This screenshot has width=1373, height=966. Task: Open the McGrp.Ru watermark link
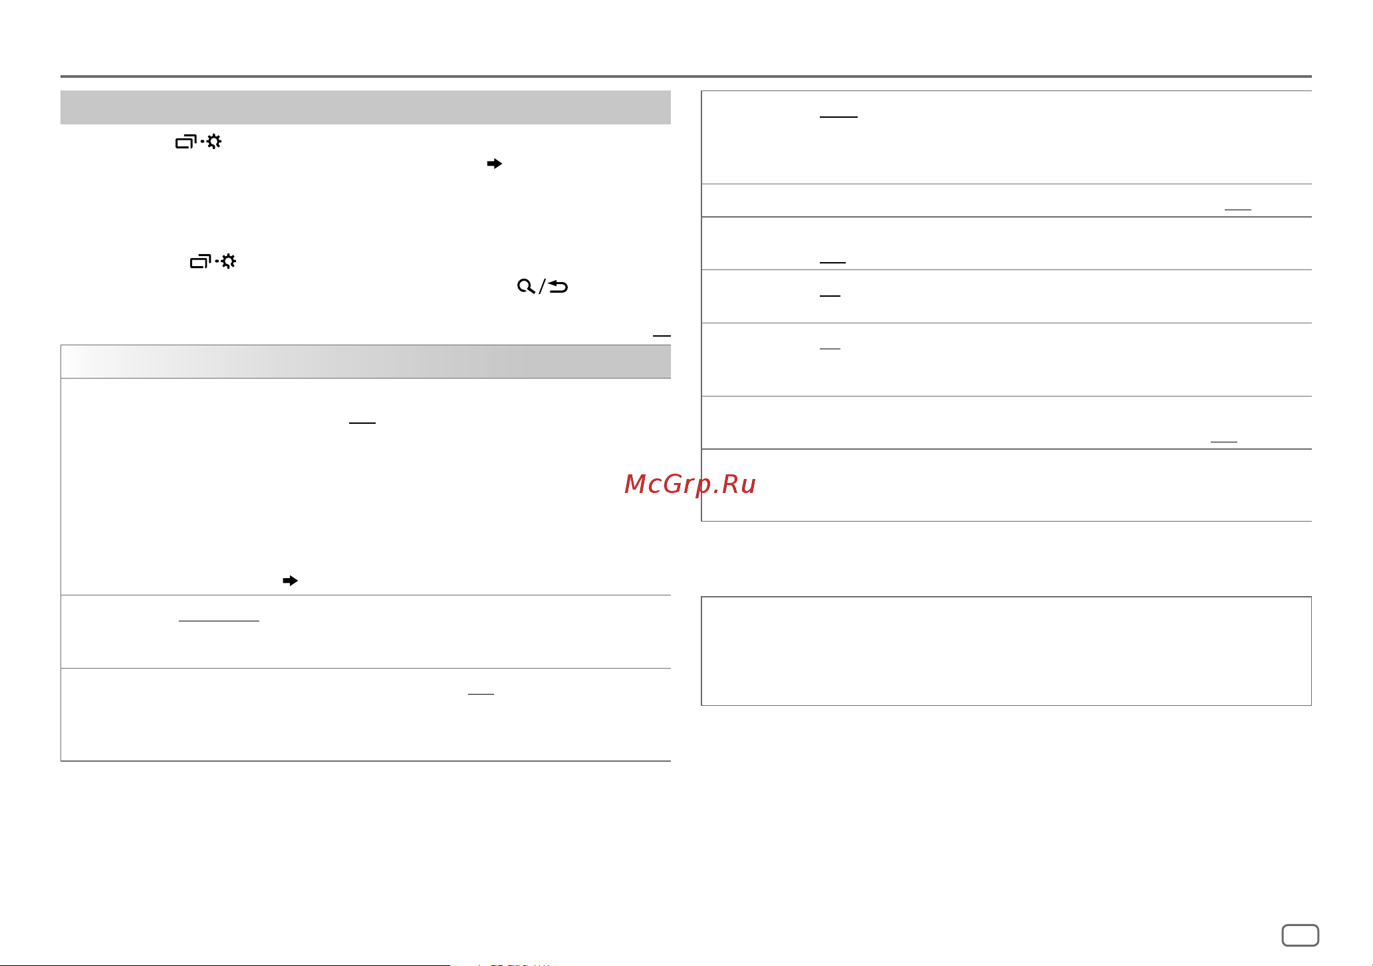point(689,484)
